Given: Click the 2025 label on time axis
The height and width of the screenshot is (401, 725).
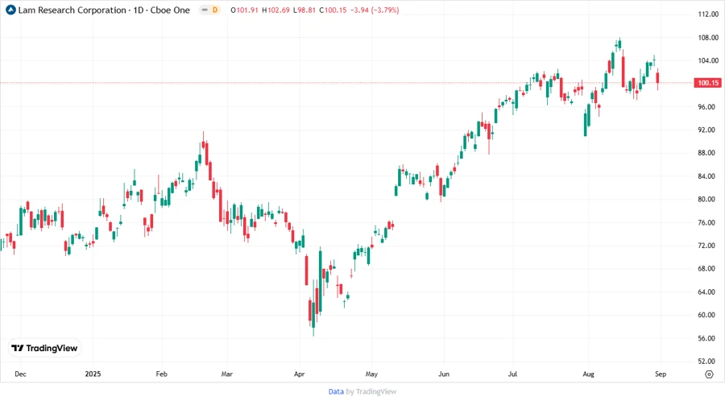Looking at the screenshot, I should (x=93, y=374).
